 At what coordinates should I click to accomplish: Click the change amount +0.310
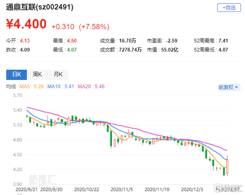point(63,27)
